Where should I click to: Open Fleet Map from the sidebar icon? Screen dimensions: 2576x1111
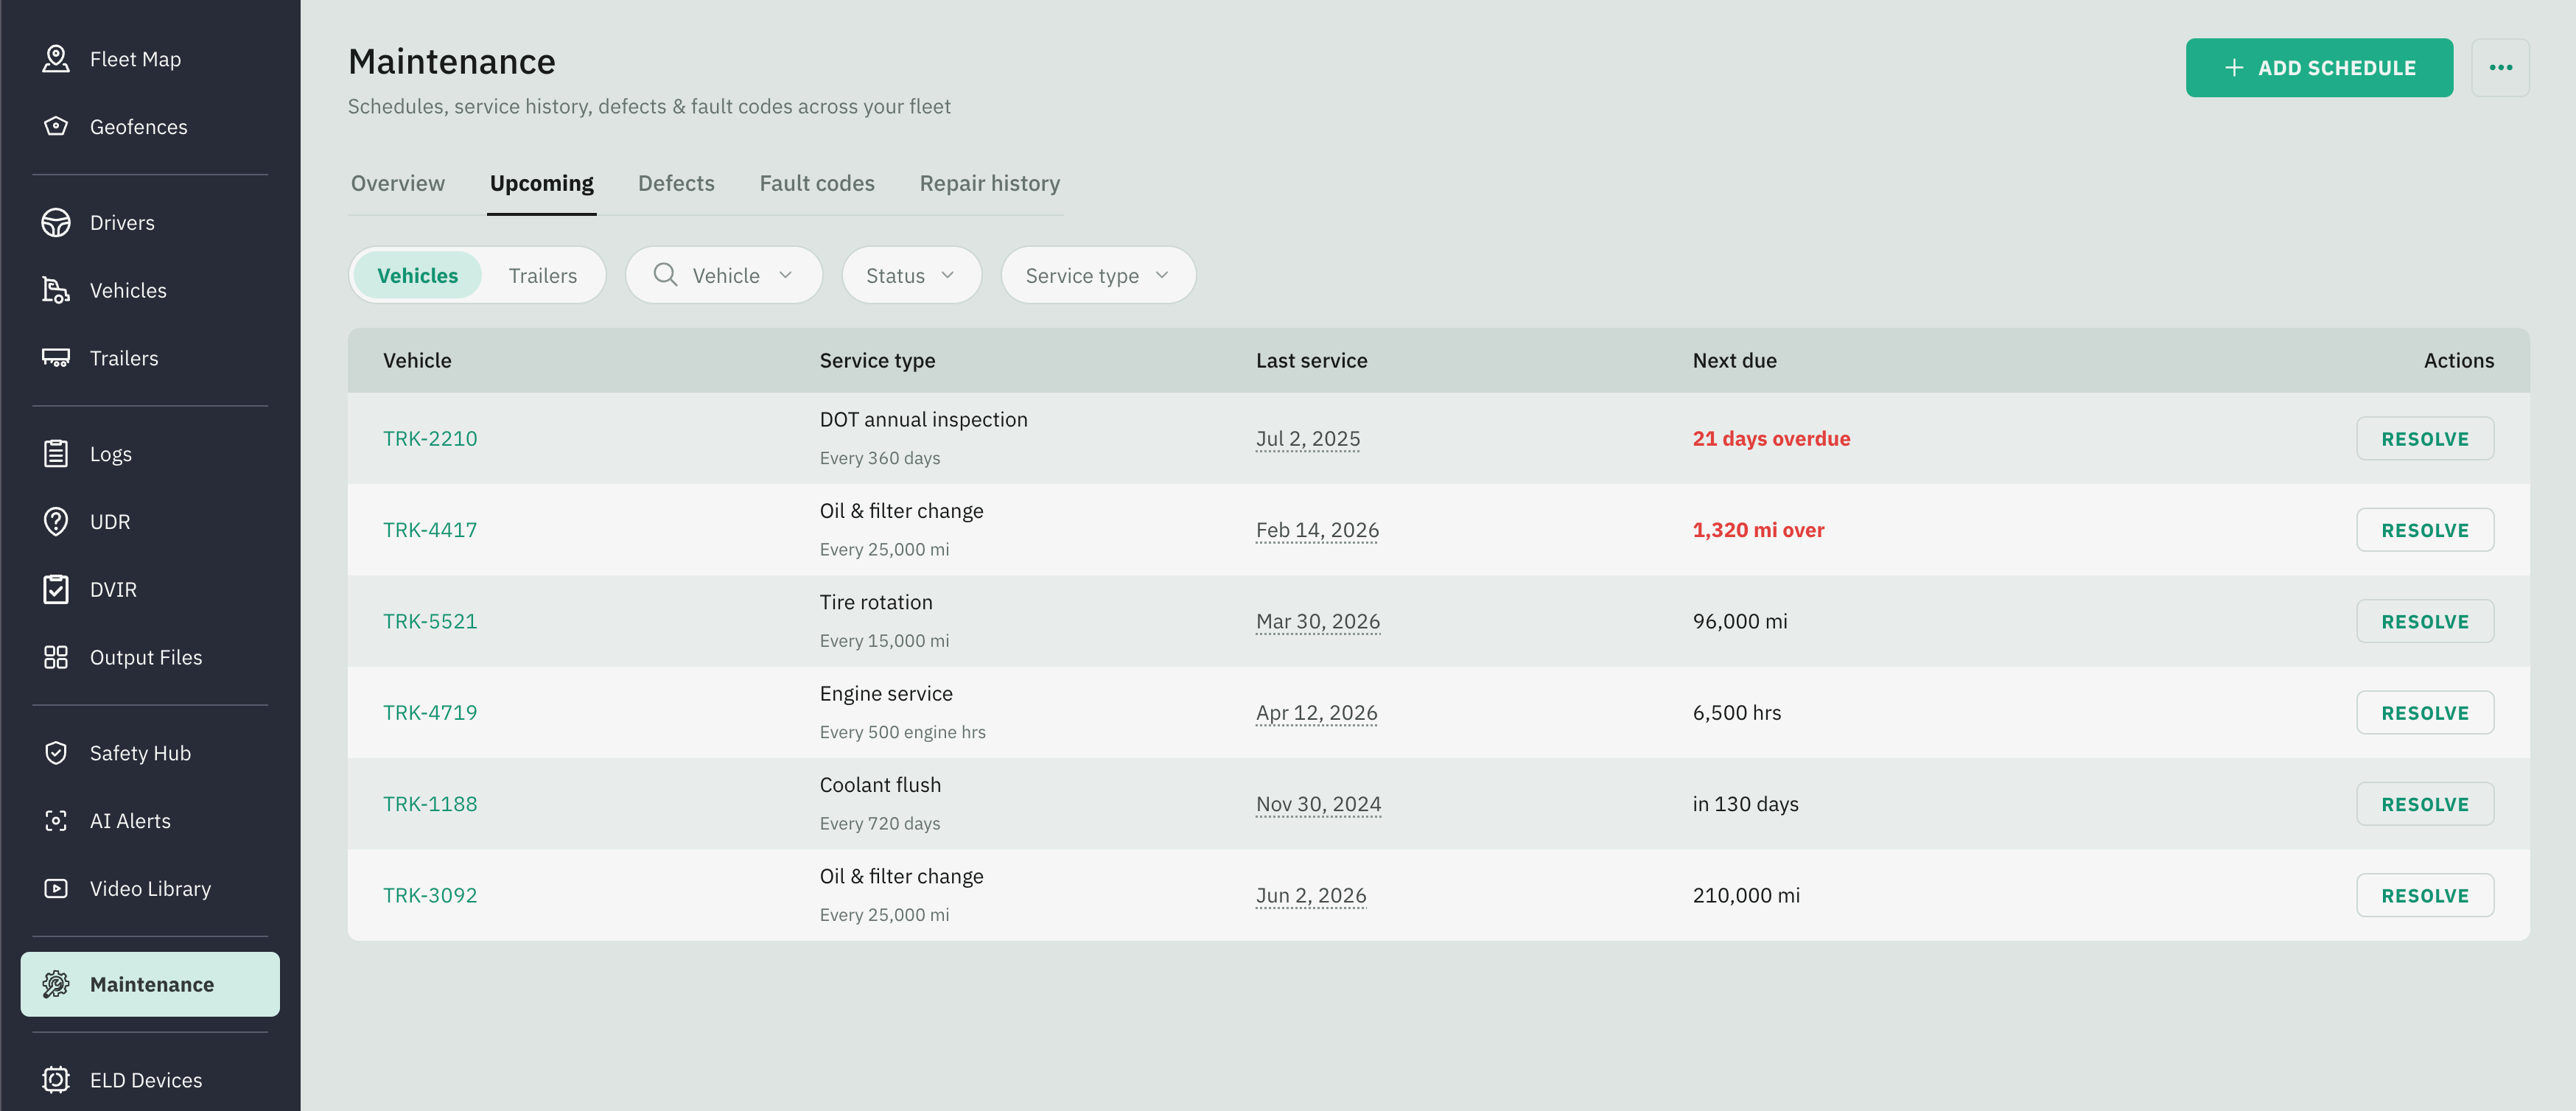tap(56, 59)
